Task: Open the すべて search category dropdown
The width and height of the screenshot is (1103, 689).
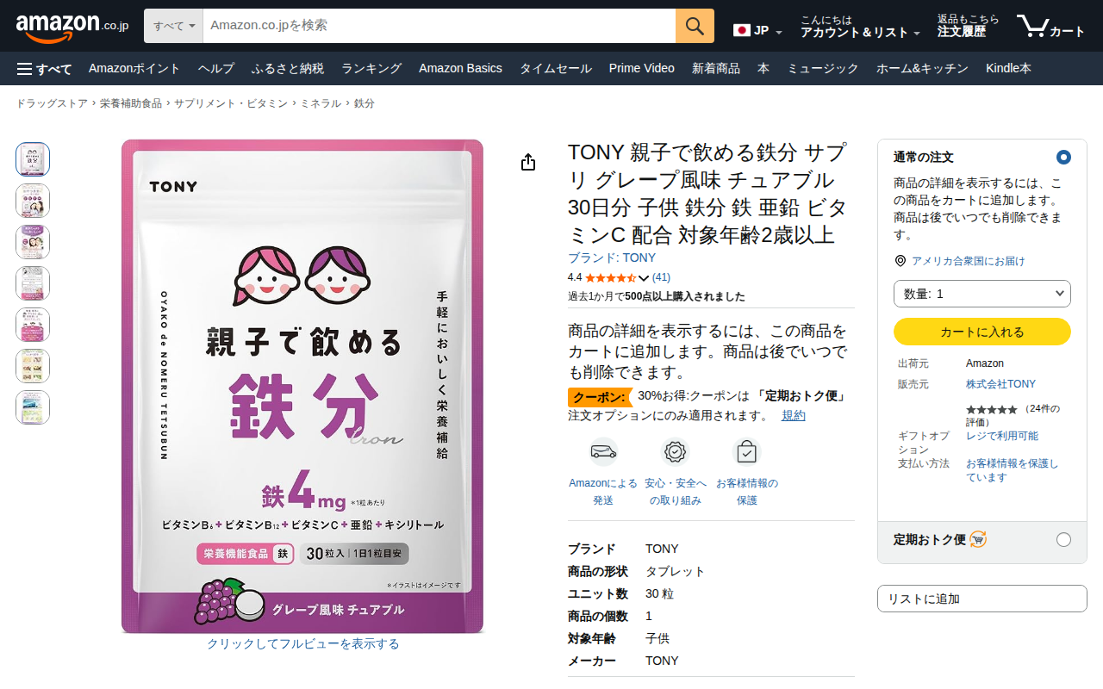Action: (173, 26)
